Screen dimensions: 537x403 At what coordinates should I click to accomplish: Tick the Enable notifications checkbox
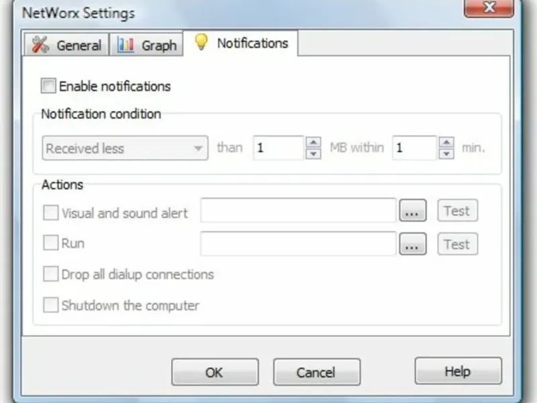pyautogui.click(x=48, y=86)
